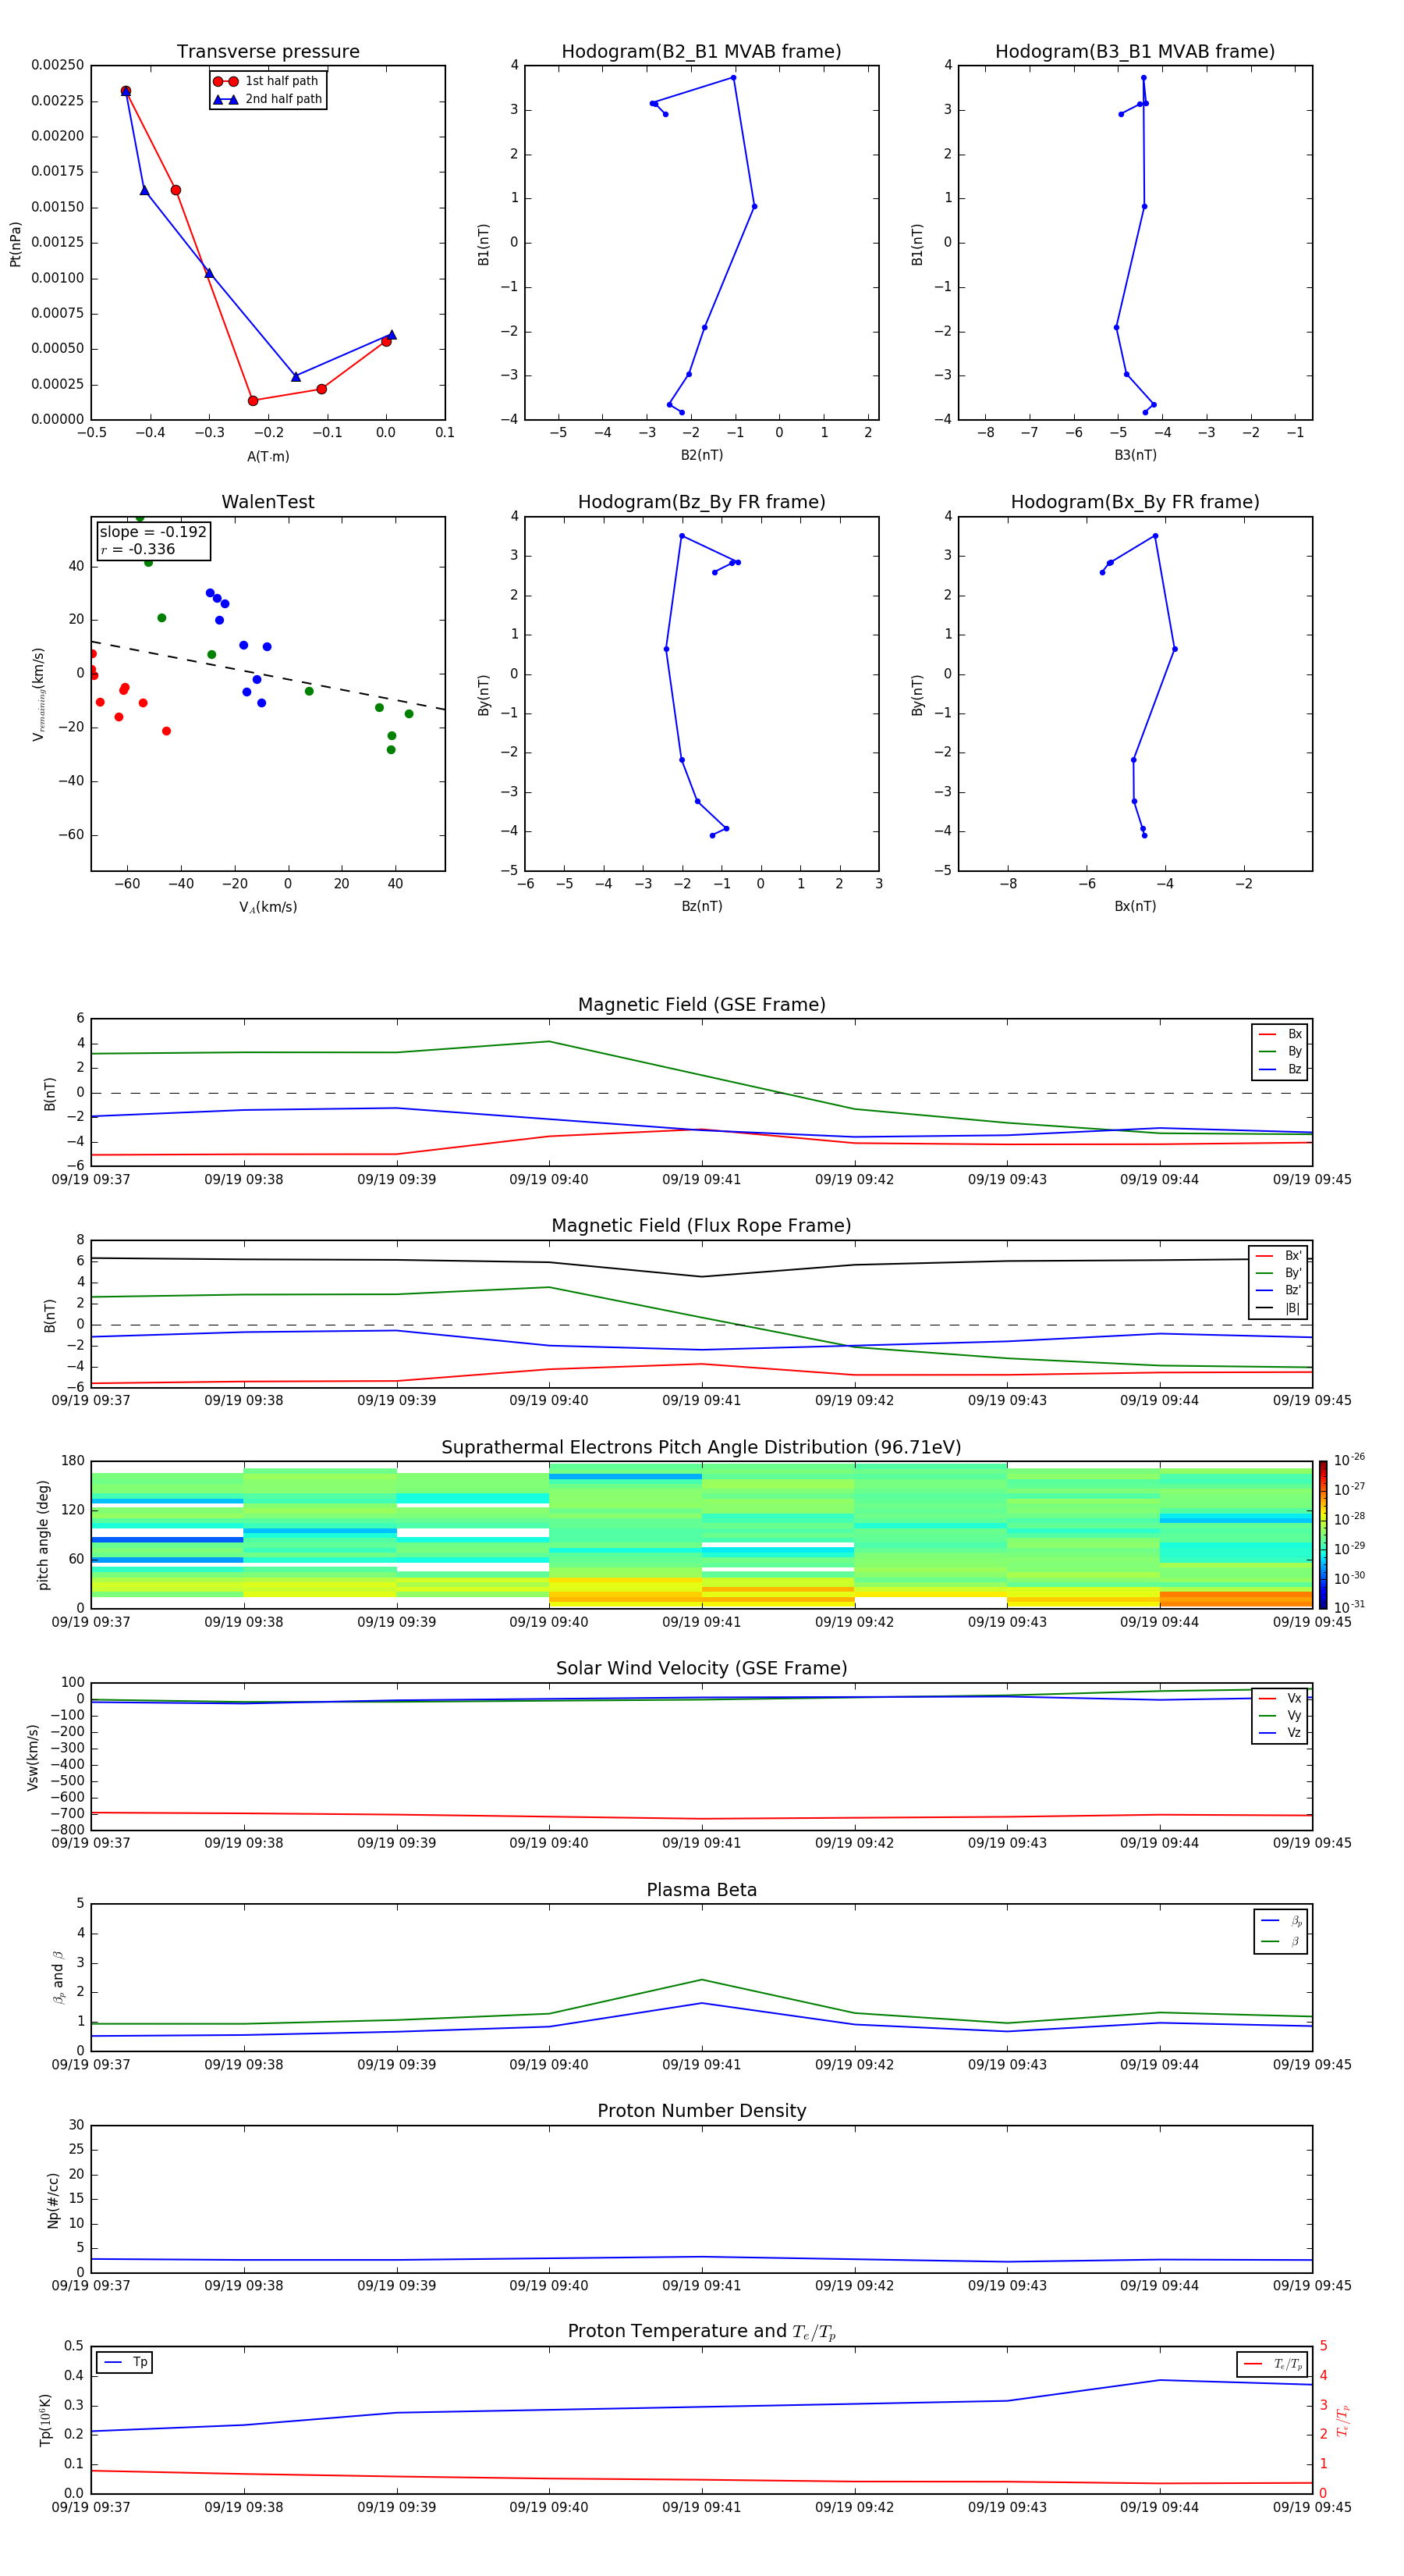
Task: Click the 'Hodogram(B2_B1 MVAB frame)' title
Action: 701,52
